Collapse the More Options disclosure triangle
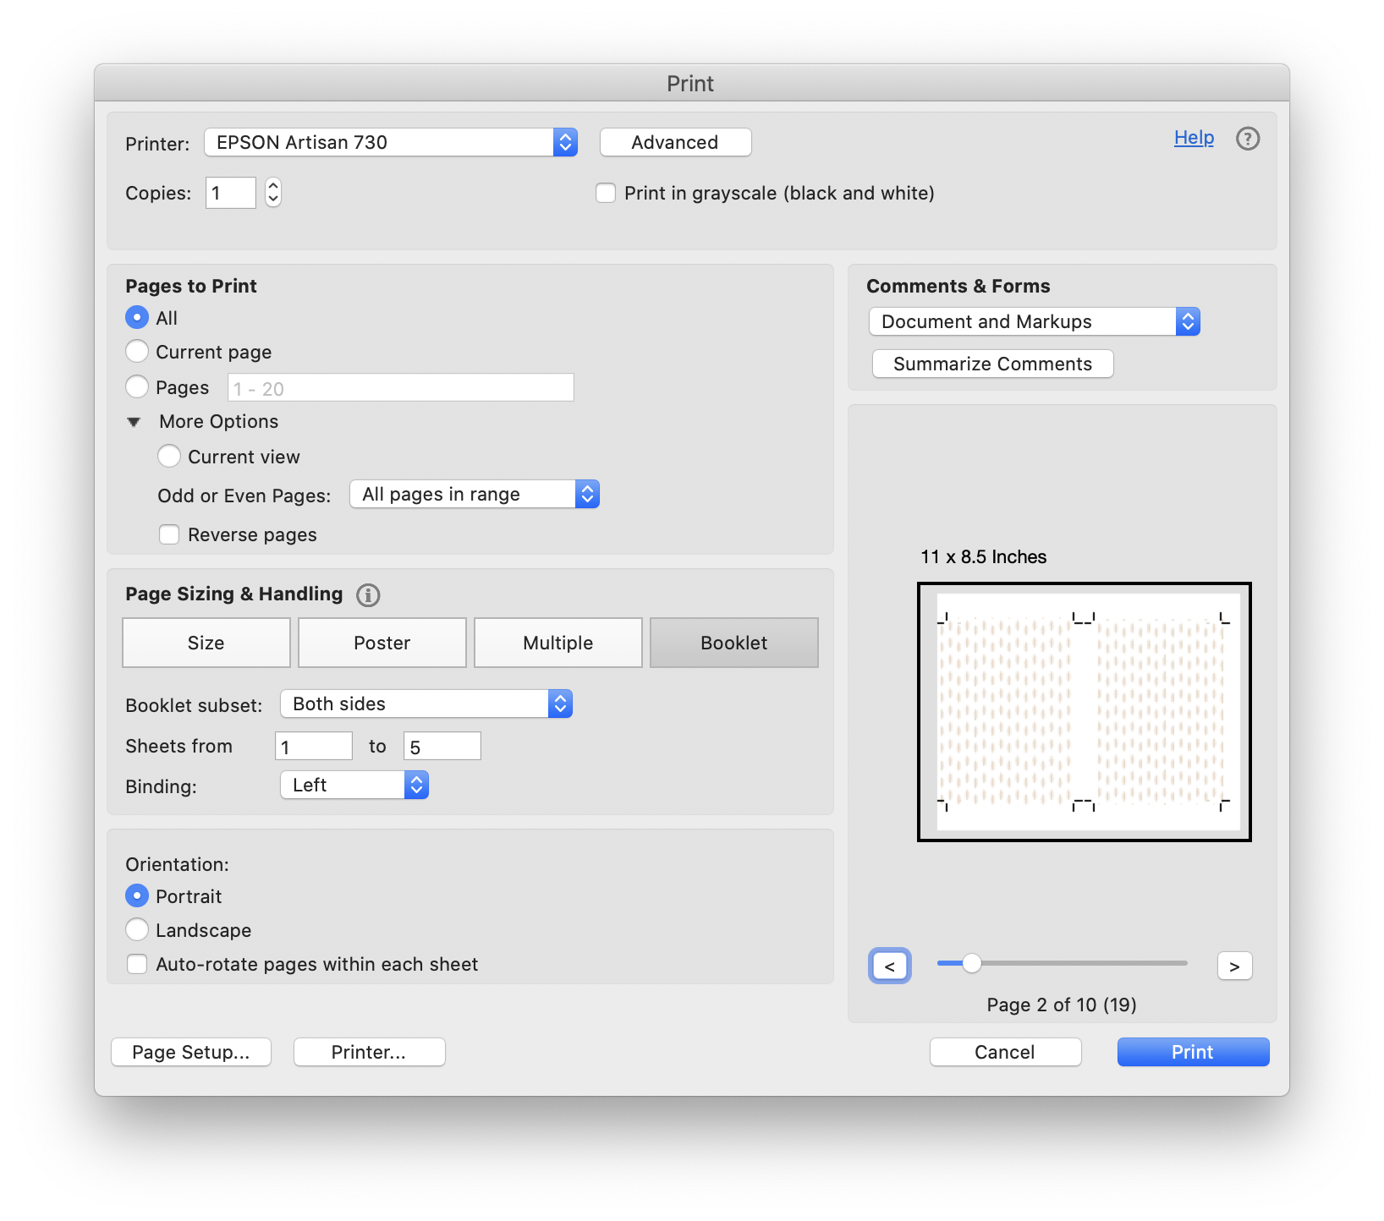 (134, 421)
